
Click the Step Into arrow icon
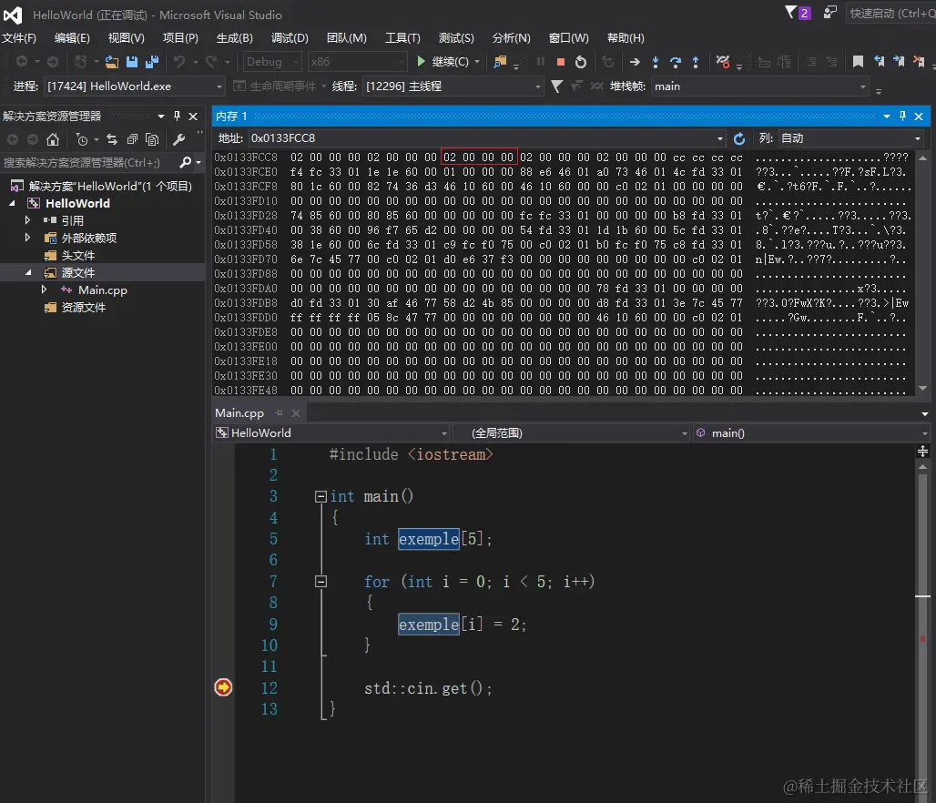656,62
